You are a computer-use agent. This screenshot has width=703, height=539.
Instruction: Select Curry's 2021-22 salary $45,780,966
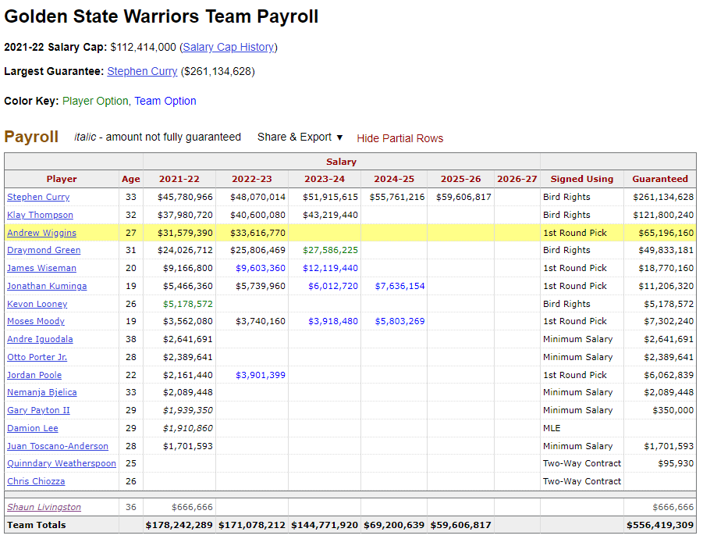pyautogui.click(x=185, y=197)
